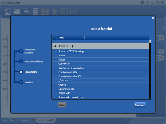Screen dimensions: 166x124
Task: Close the gráfico 1 tab
Action: tap(52, 120)
